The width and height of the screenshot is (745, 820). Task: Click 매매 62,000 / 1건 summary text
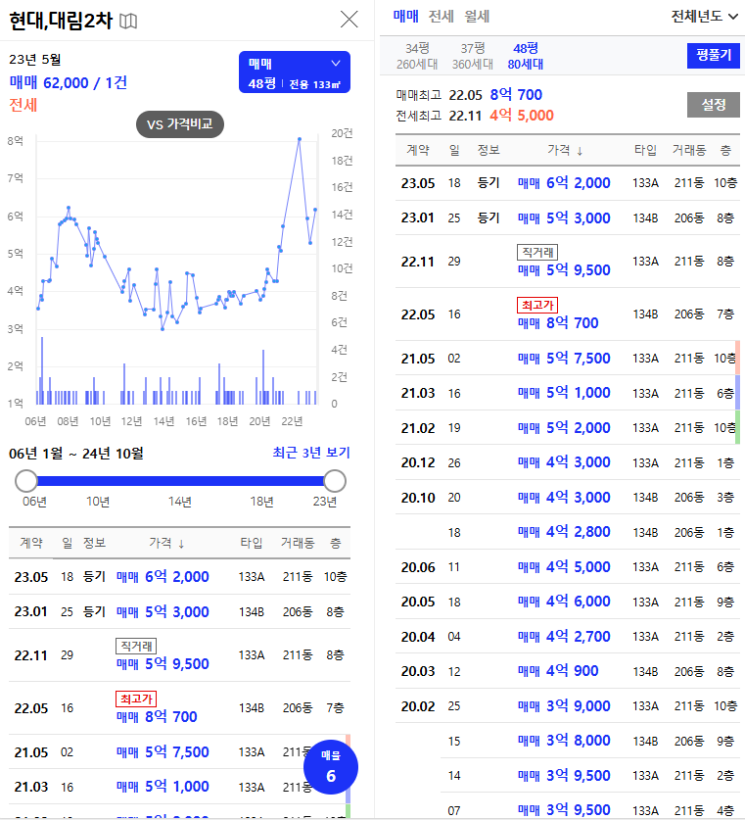pyautogui.click(x=68, y=82)
